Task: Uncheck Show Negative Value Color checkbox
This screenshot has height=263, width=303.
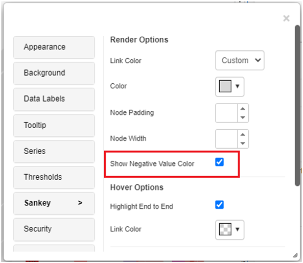Action: (x=219, y=162)
